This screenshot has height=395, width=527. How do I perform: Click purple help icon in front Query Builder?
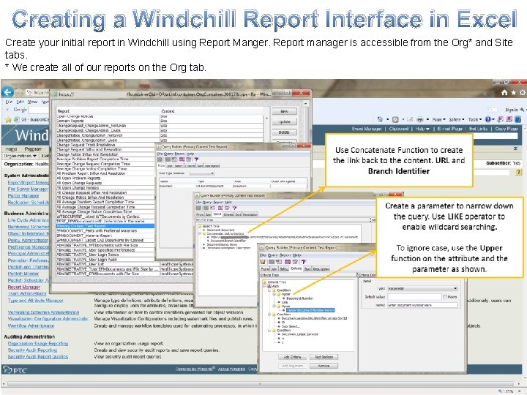pyautogui.click(x=304, y=262)
